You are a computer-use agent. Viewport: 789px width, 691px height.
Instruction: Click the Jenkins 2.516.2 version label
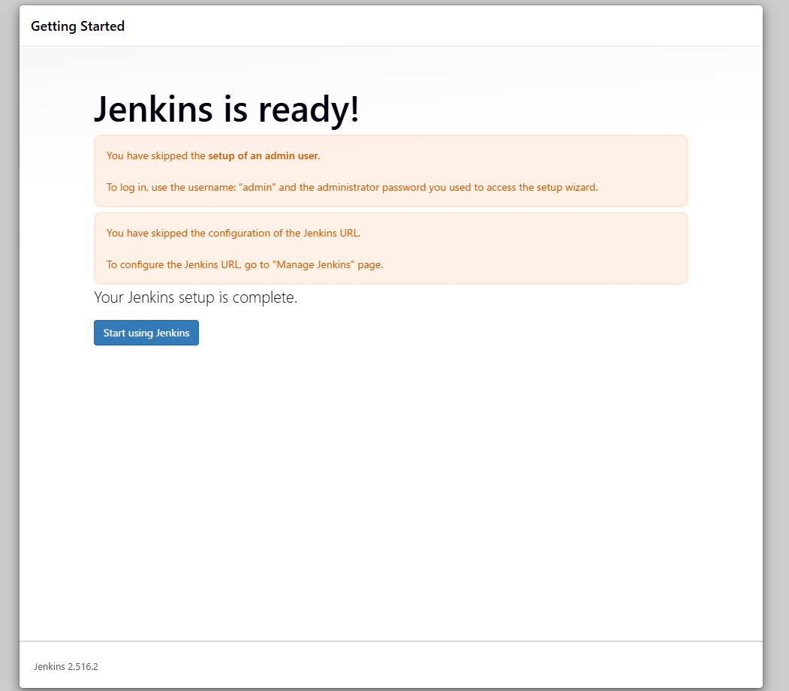66,666
